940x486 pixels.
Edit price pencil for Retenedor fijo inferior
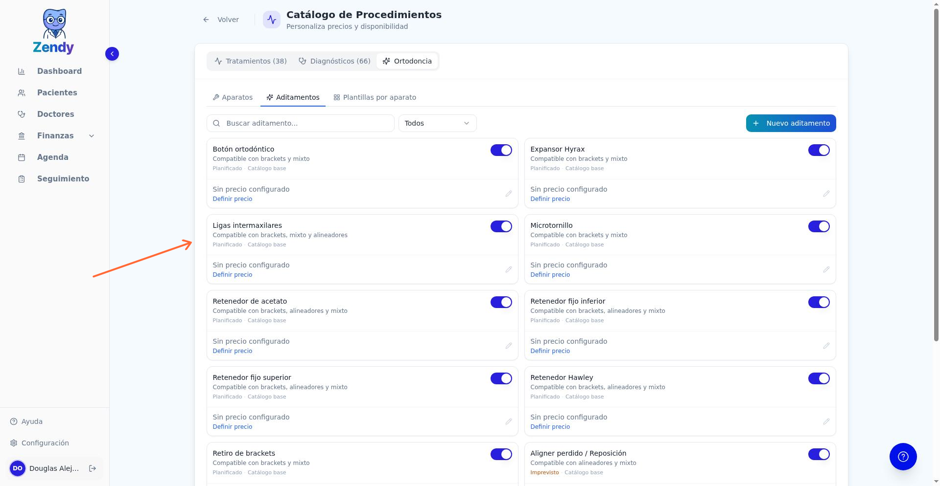coord(826,346)
